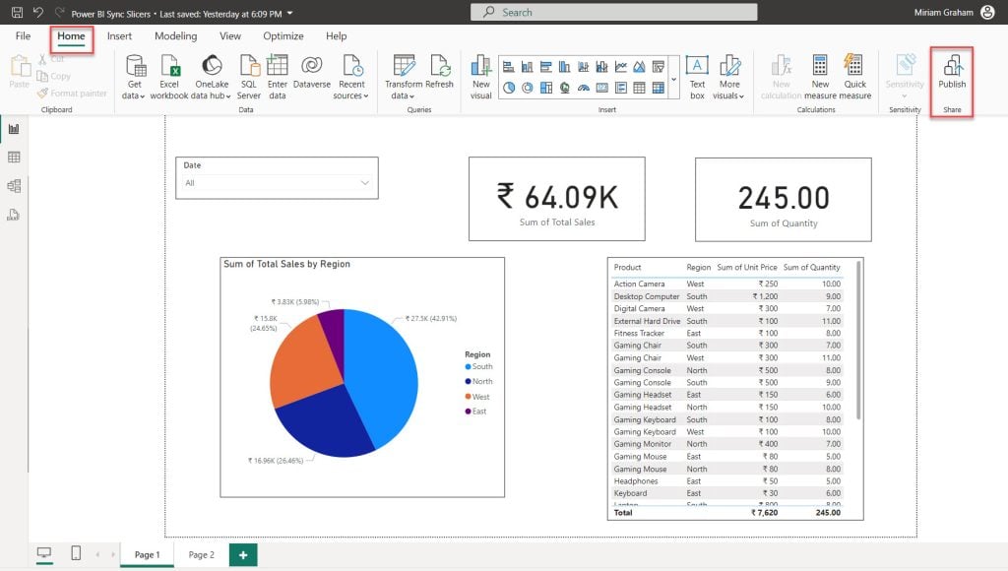
Task: Insert a donut chart visual
Action: coord(528,88)
